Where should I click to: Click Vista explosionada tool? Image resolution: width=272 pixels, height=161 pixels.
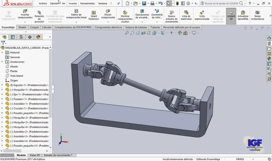click(202, 15)
